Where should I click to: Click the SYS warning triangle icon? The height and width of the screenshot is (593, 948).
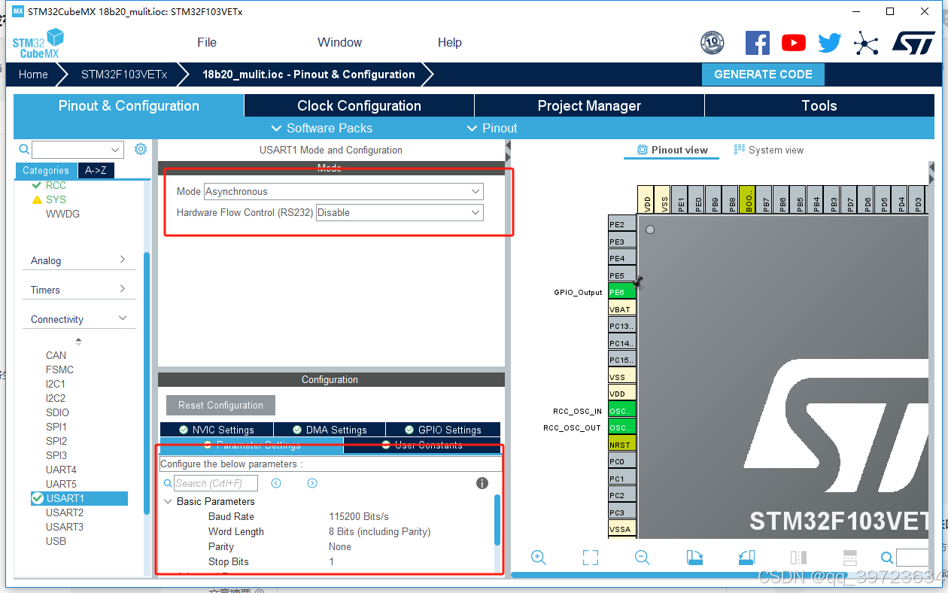pos(37,199)
